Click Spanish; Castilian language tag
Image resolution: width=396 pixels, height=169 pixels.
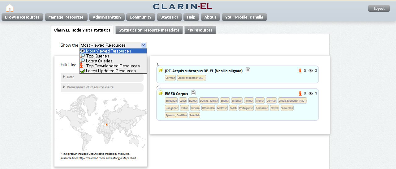[x=176, y=115]
